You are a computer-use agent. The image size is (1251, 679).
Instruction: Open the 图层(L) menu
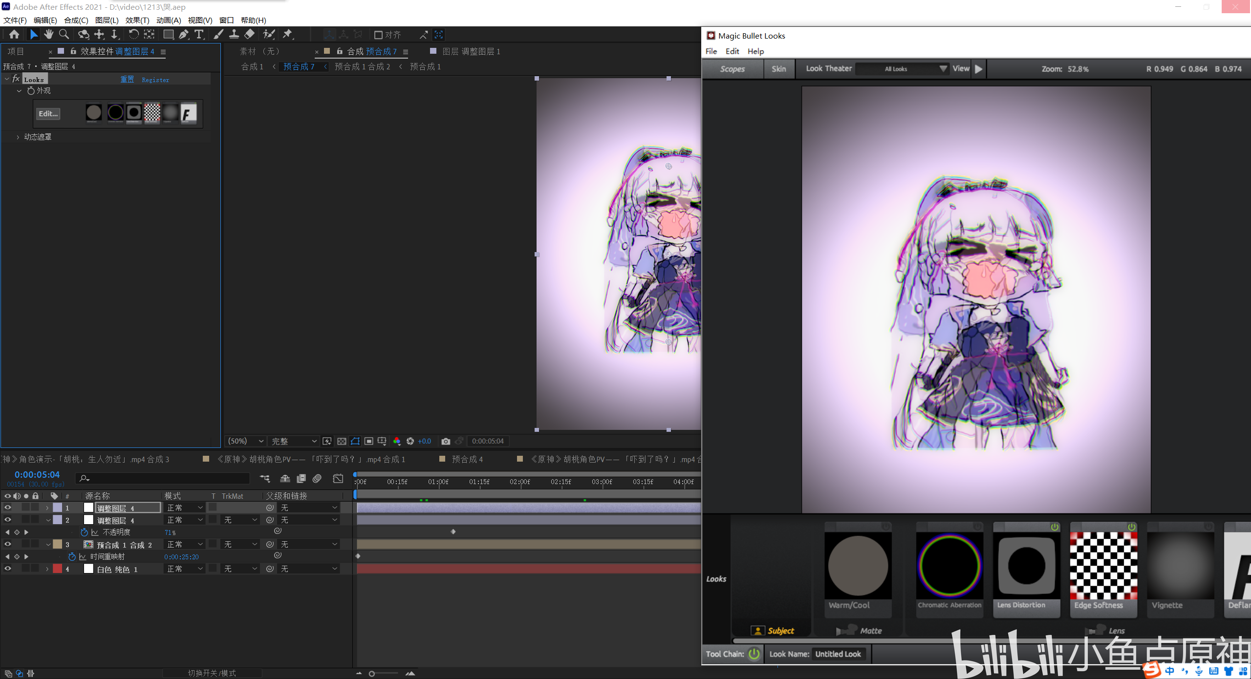107,20
